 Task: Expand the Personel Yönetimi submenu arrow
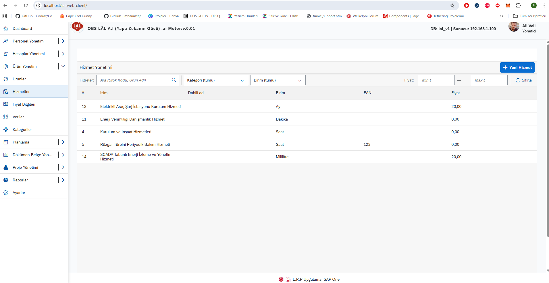pos(63,41)
